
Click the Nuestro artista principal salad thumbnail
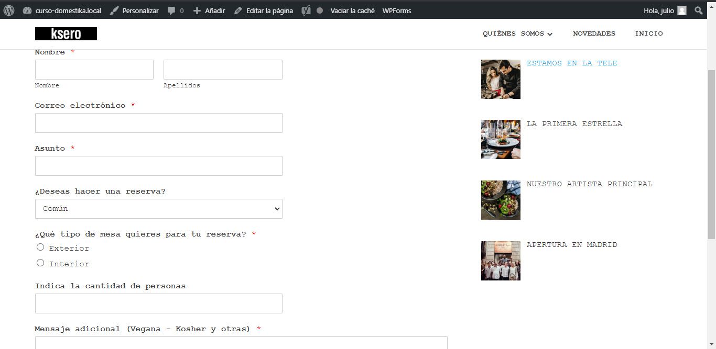501,200
